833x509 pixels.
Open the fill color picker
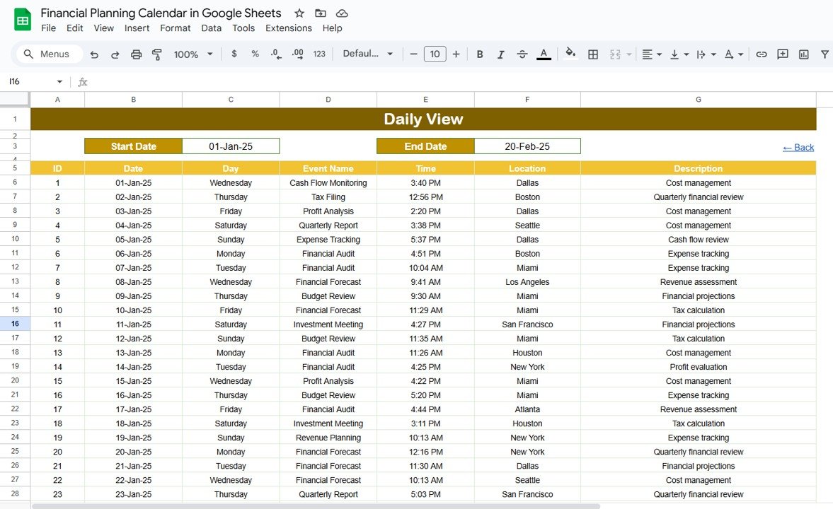(x=570, y=53)
